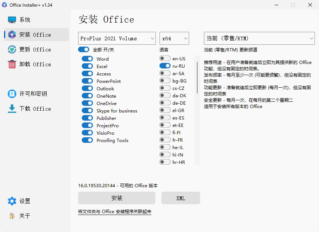Viewport: 319px width, 232px height.
Task: Disable the OneDrive toggle
Action: [x=87, y=103]
